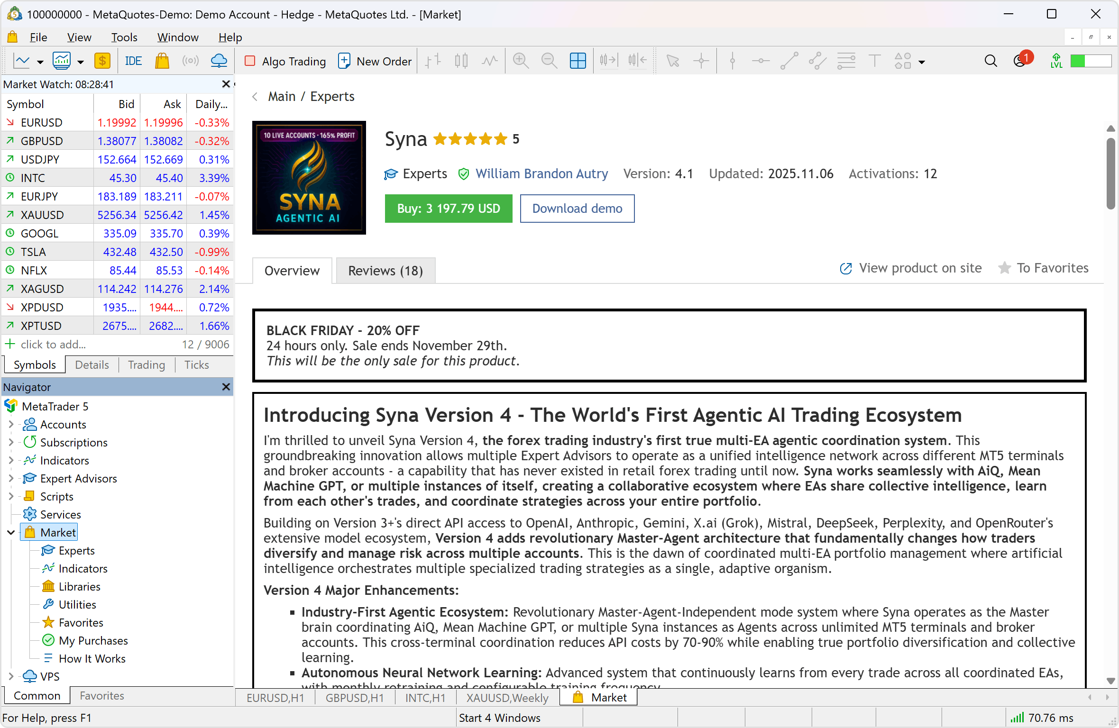Click the tile windows grid icon
The width and height of the screenshot is (1119, 728).
pyautogui.click(x=578, y=61)
